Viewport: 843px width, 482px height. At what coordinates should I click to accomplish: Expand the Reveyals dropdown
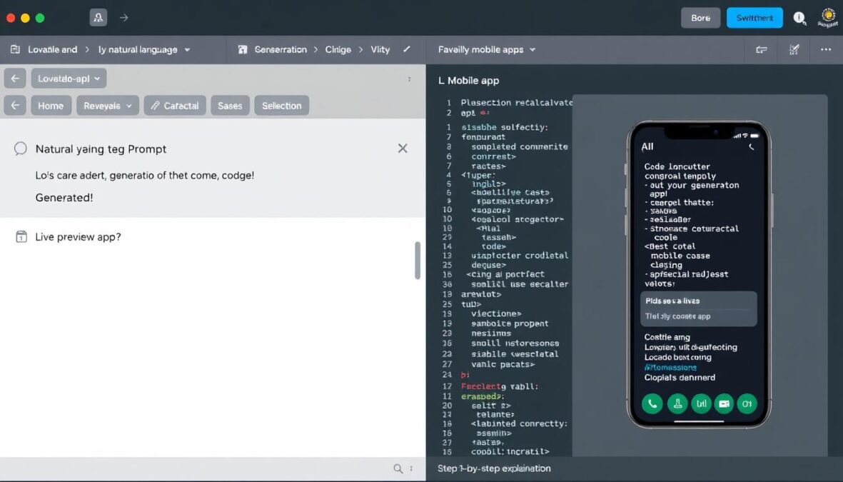[107, 105]
